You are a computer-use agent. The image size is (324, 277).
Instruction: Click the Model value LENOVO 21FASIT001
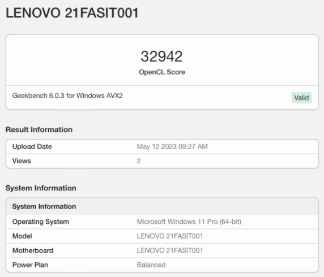[170, 236]
